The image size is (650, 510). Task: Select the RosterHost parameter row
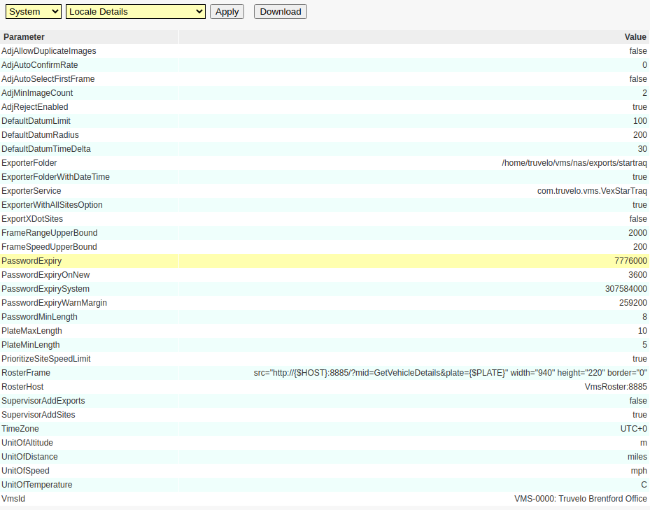[x=22, y=387]
